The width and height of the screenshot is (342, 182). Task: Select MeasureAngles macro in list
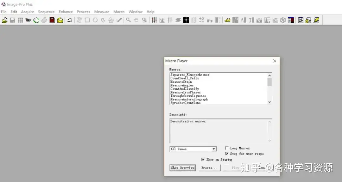182,85
